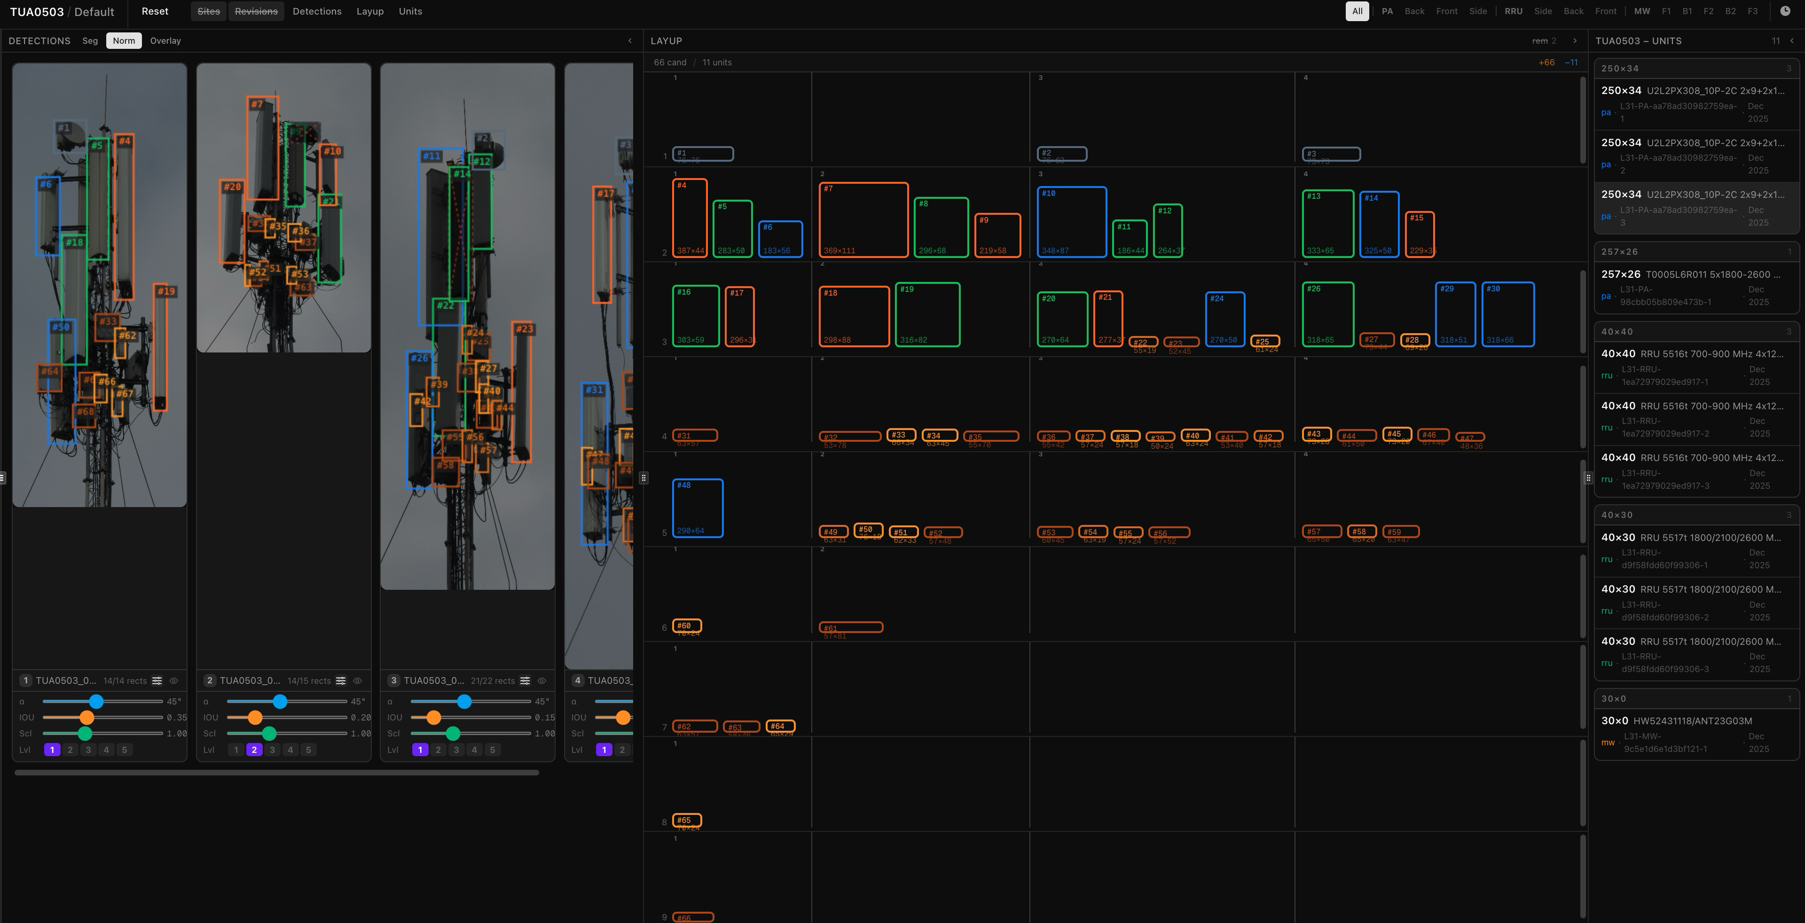Click layup candidate box #48
Viewport: 1805px width, 923px height.
(697, 508)
